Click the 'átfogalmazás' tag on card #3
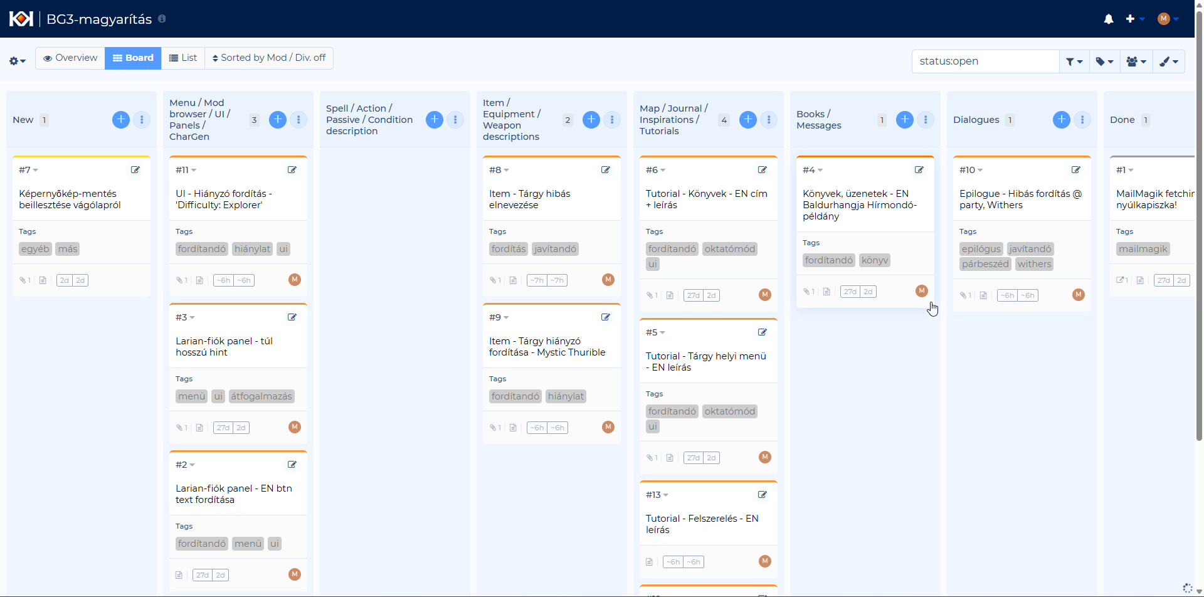The image size is (1204, 597). pyautogui.click(x=261, y=396)
